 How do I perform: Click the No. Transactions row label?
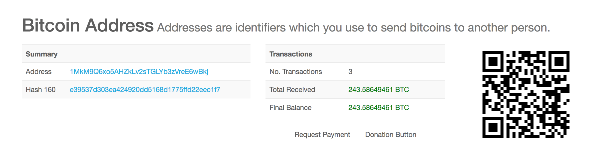[x=296, y=72]
